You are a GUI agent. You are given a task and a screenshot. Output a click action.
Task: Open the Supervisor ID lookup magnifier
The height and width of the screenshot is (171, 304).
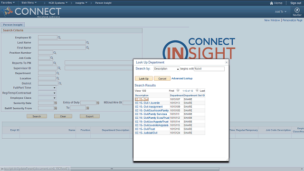pos(59,68)
